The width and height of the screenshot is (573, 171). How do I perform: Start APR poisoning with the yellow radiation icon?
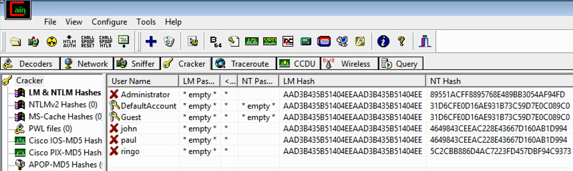pyautogui.click(x=52, y=42)
